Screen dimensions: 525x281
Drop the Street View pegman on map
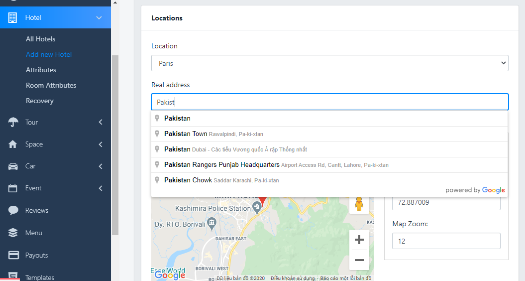[x=359, y=204]
